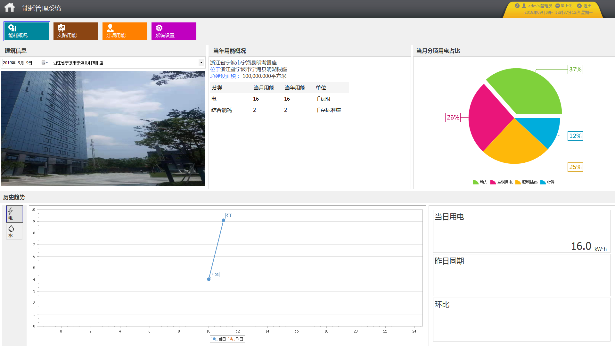Image resolution: width=615 pixels, height=346 pixels.
Task: Click the 动力 legend icon
Action: pos(476,182)
